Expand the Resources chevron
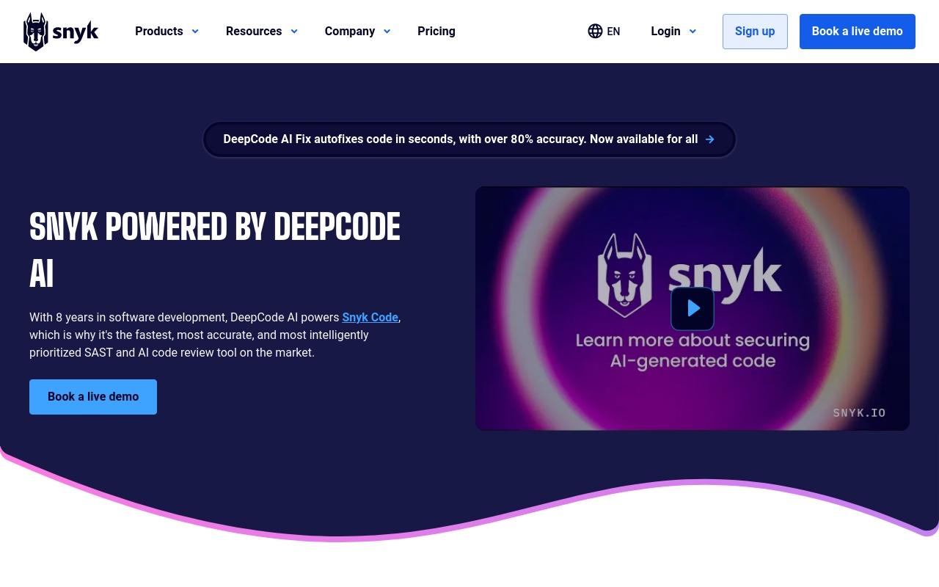 click(x=294, y=32)
